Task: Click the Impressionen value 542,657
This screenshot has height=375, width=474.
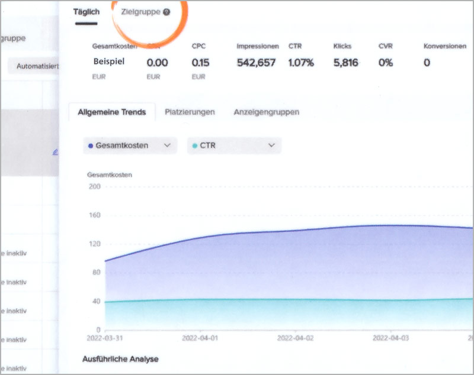Action: coord(256,63)
